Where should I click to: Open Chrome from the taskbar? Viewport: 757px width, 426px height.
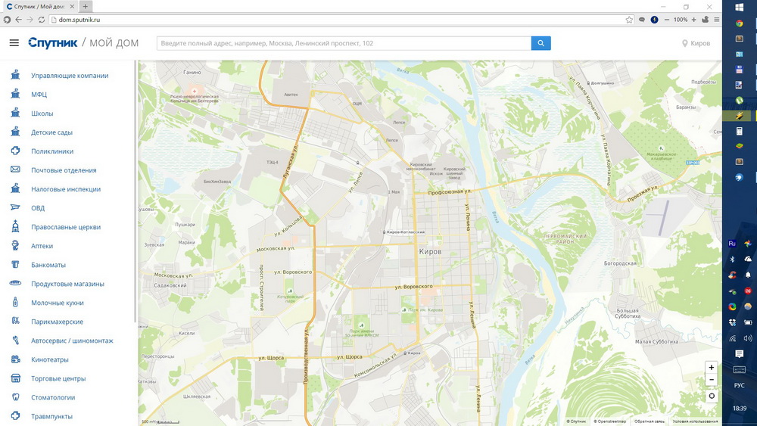(x=739, y=23)
